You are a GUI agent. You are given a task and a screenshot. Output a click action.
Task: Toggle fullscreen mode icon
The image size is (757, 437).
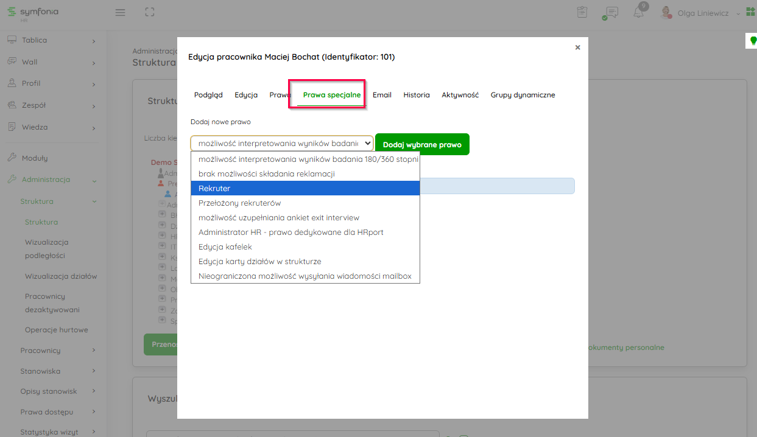150,12
